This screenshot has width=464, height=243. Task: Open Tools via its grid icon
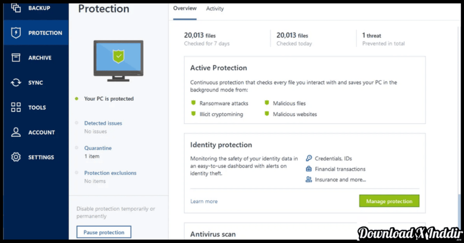16,107
